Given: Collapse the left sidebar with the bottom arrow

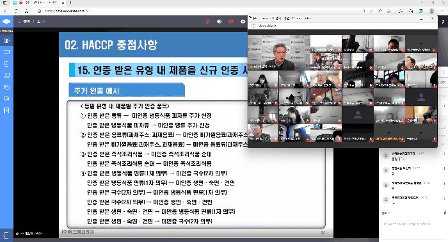Looking at the screenshot, I should click(x=6, y=236).
